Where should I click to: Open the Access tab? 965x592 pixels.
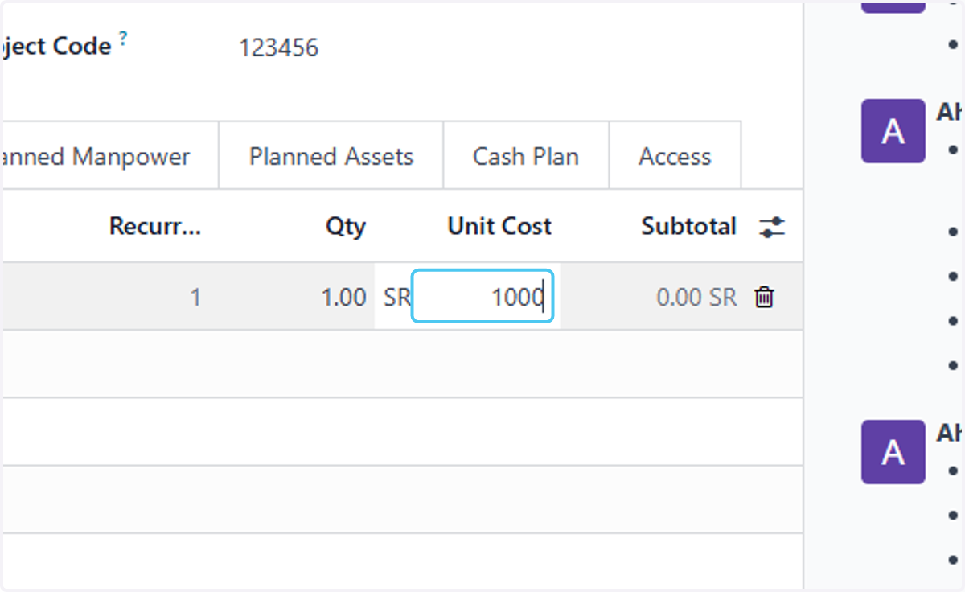(x=675, y=156)
